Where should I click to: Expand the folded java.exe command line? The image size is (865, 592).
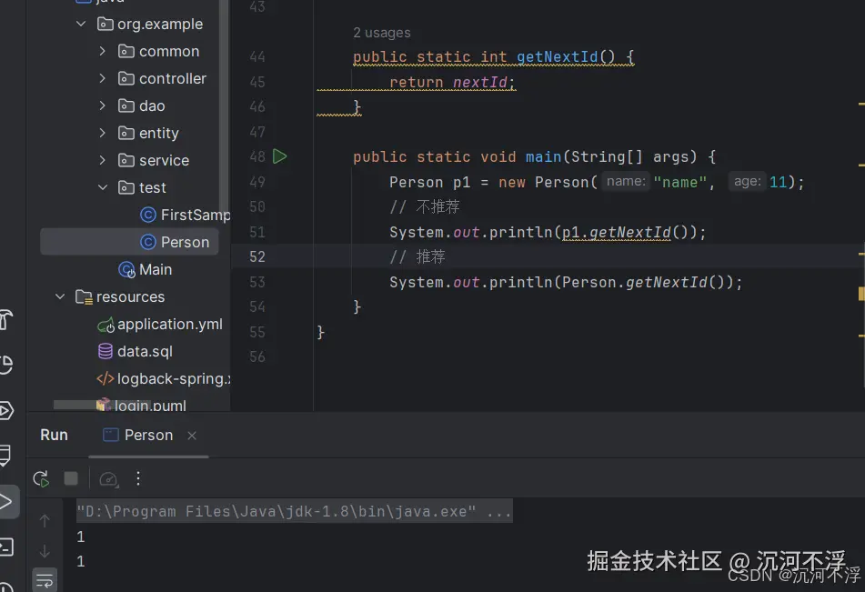498,512
